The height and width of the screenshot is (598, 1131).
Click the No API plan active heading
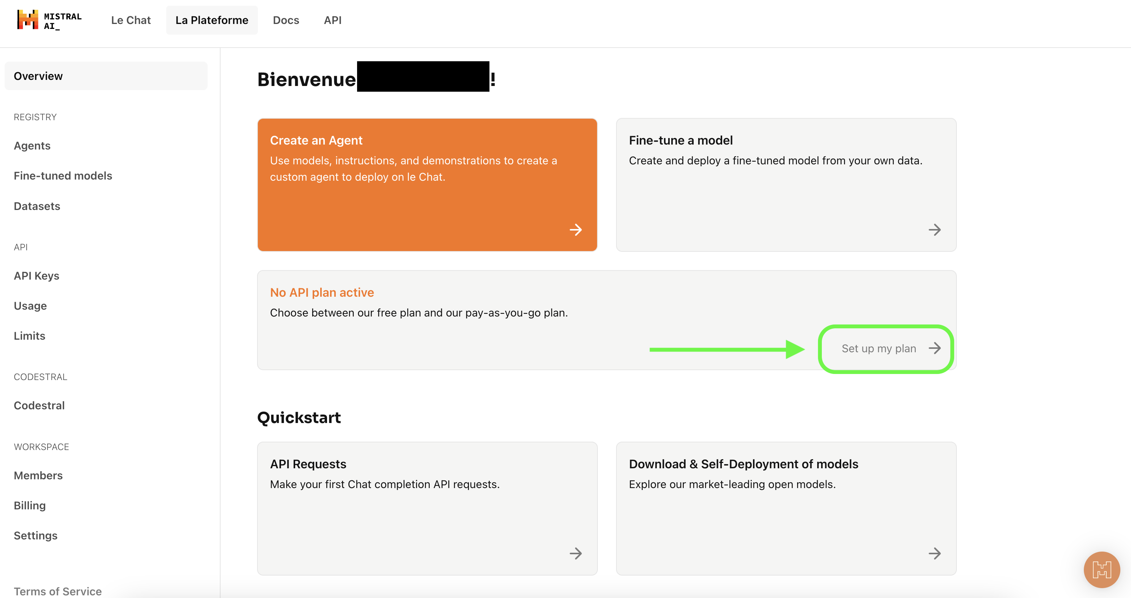(322, 293)
